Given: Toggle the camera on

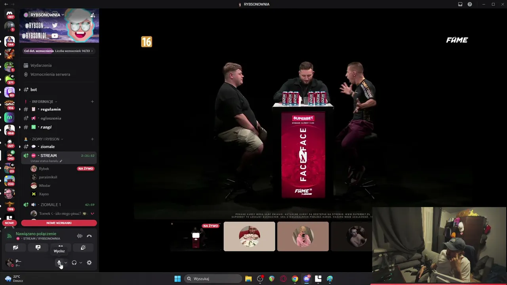Looking at the screenshot, I should click(x=15, y=247).
